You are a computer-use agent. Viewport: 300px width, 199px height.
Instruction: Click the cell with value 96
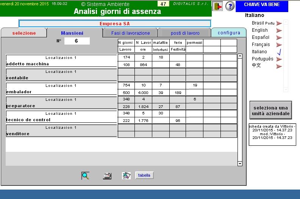click(x=178, y=120)
